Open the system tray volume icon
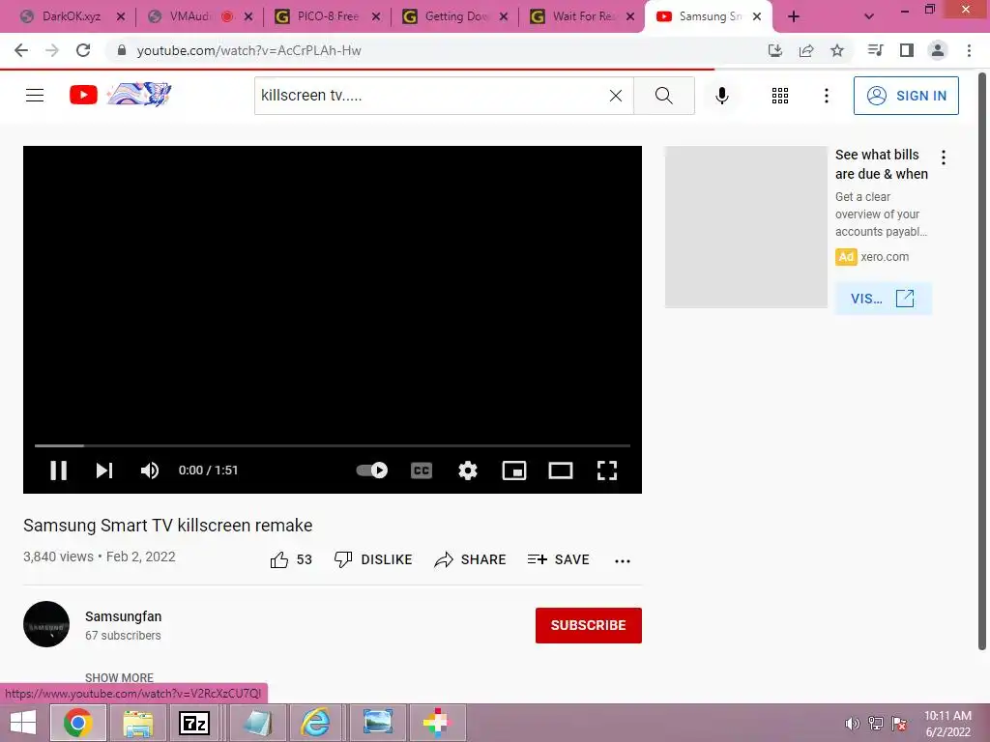Viewport: 990px width, 742px height. [853, 724]
